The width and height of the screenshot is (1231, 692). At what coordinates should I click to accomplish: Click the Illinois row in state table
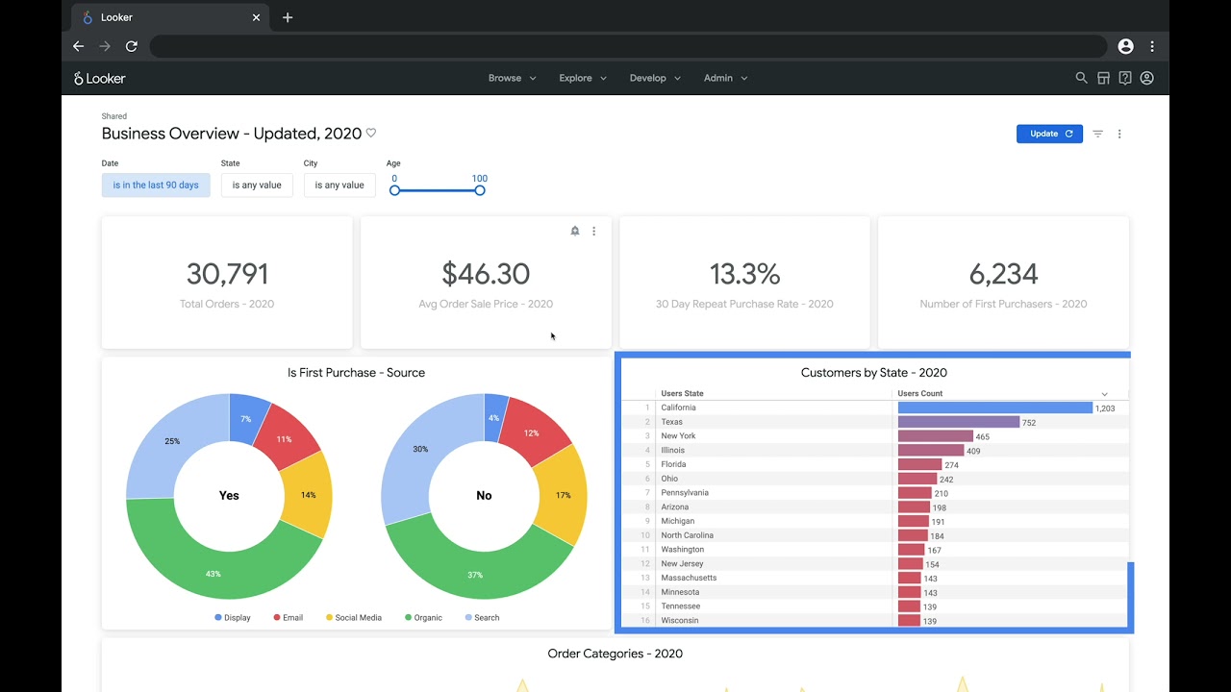click(874, 450)
